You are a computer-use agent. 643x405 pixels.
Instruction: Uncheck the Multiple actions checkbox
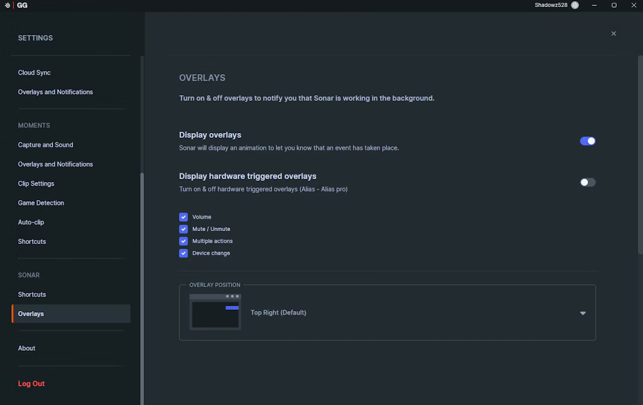[x=184, y=241]
